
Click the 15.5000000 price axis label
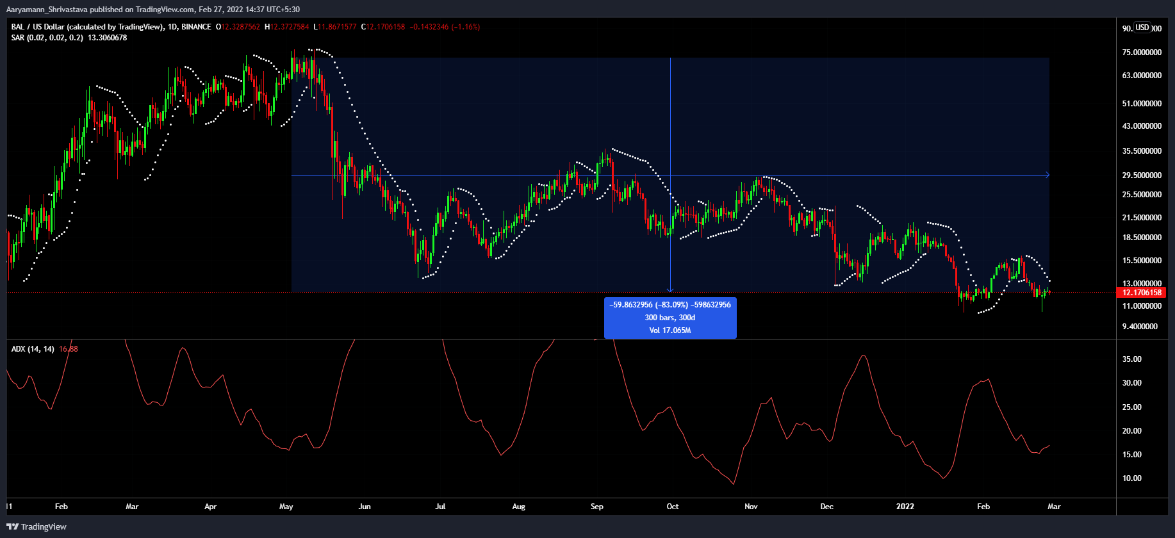[x=1142, y=261]
